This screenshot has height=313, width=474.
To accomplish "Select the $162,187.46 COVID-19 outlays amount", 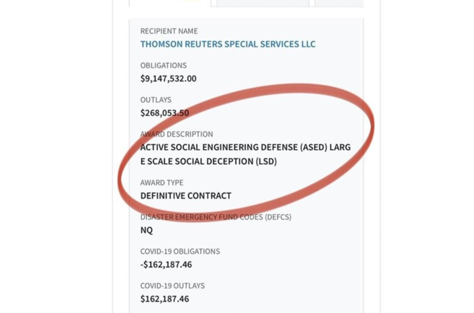I will point(164,299).
